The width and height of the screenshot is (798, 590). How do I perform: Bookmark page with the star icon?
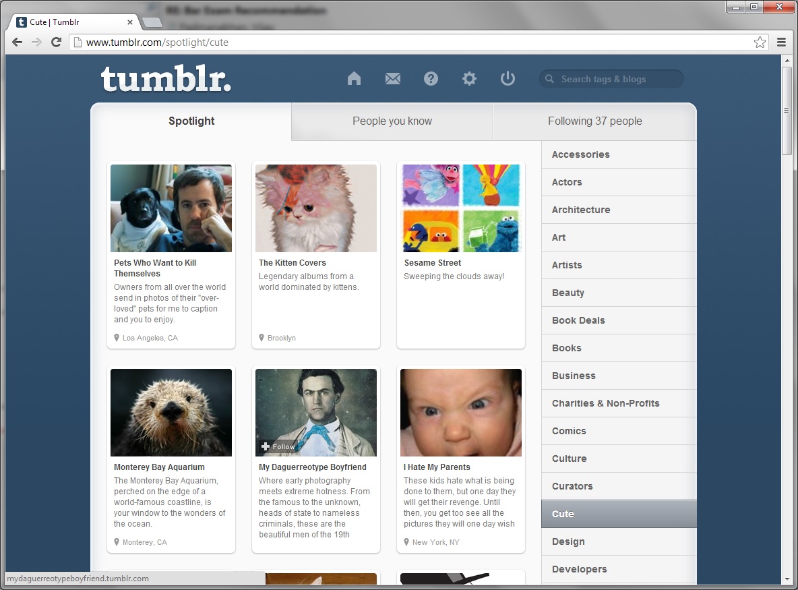760,42
